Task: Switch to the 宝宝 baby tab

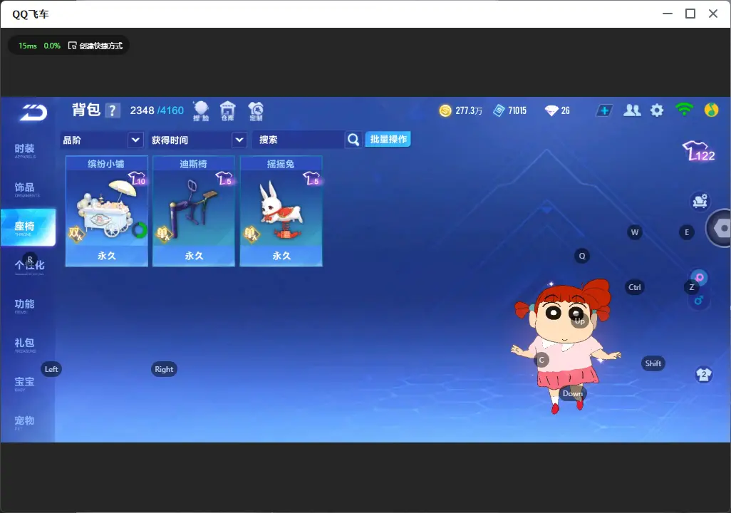Action: pos(25,383)
